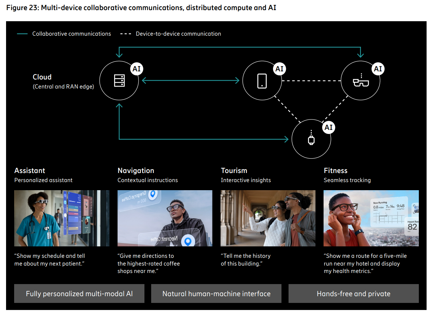Click the smart glasses icon in the diagram

(361, 80)
